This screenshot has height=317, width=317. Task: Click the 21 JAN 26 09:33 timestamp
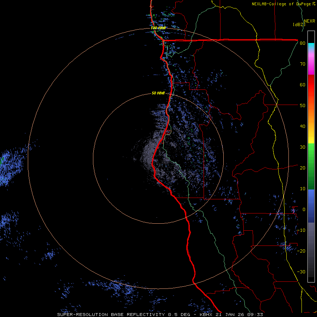[x=240, y=315]
